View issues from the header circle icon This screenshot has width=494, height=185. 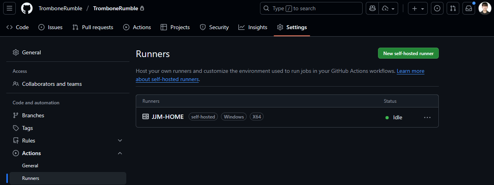pyautogui.click(x=437, y=8)
